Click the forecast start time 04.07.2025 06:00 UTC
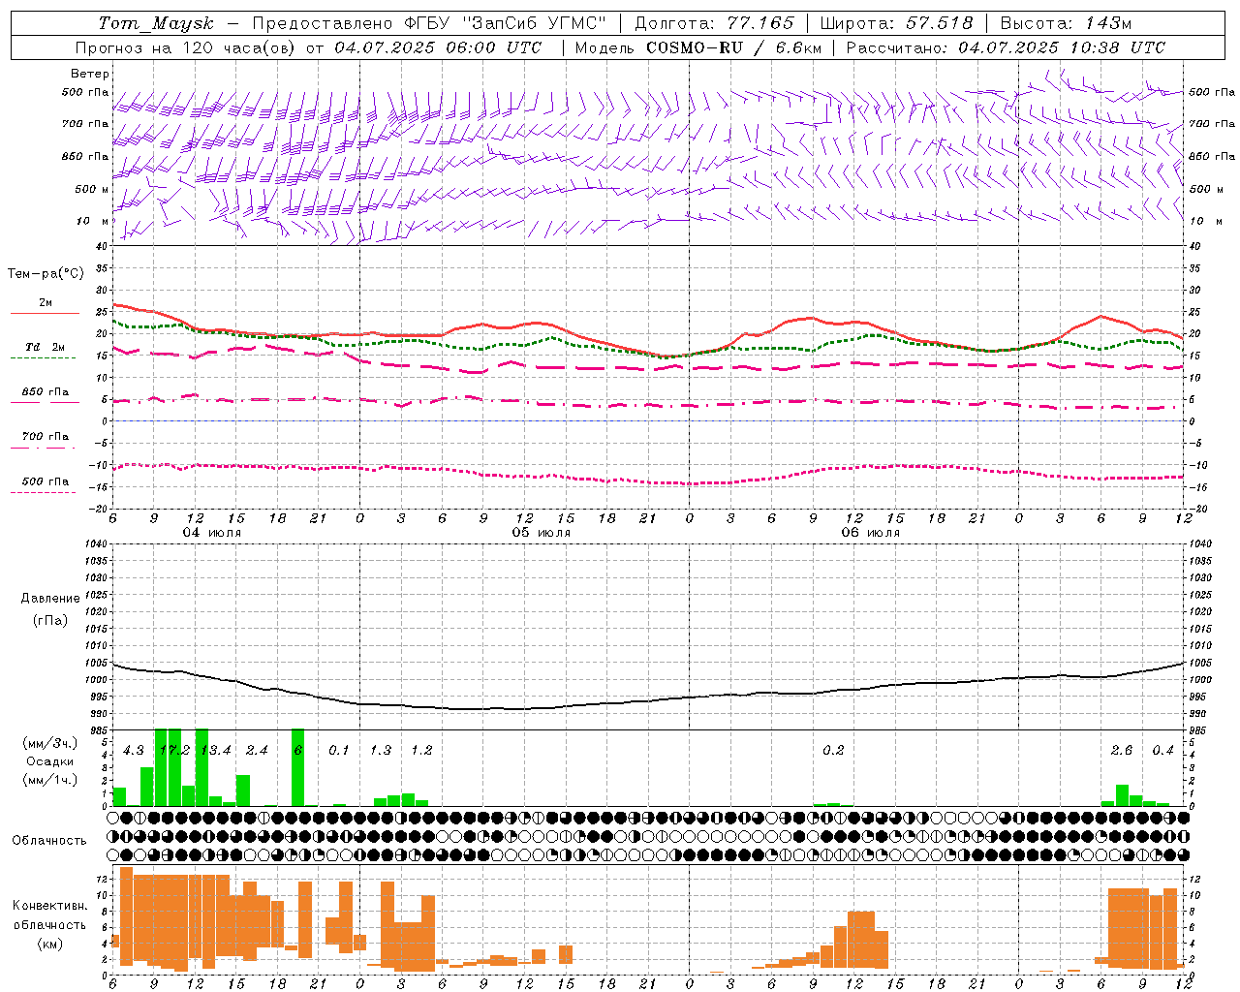1240x992 pixels. [x=438, y=47]
